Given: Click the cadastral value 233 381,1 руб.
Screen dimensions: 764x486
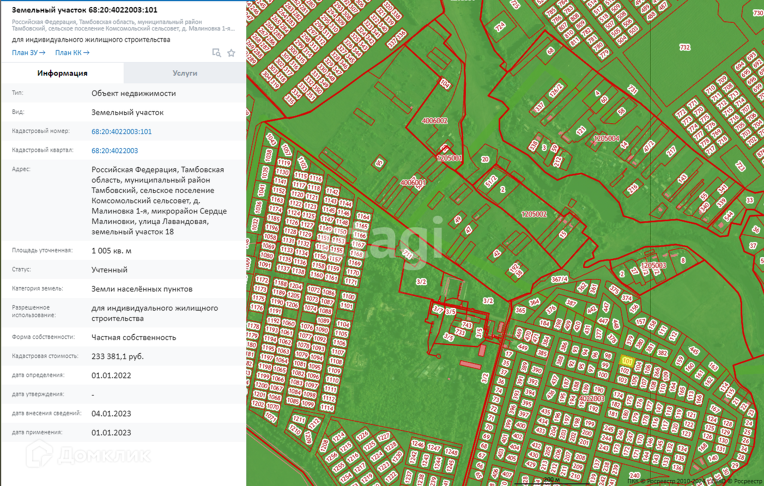Looking at the screenshot, I should pos(118,356).
